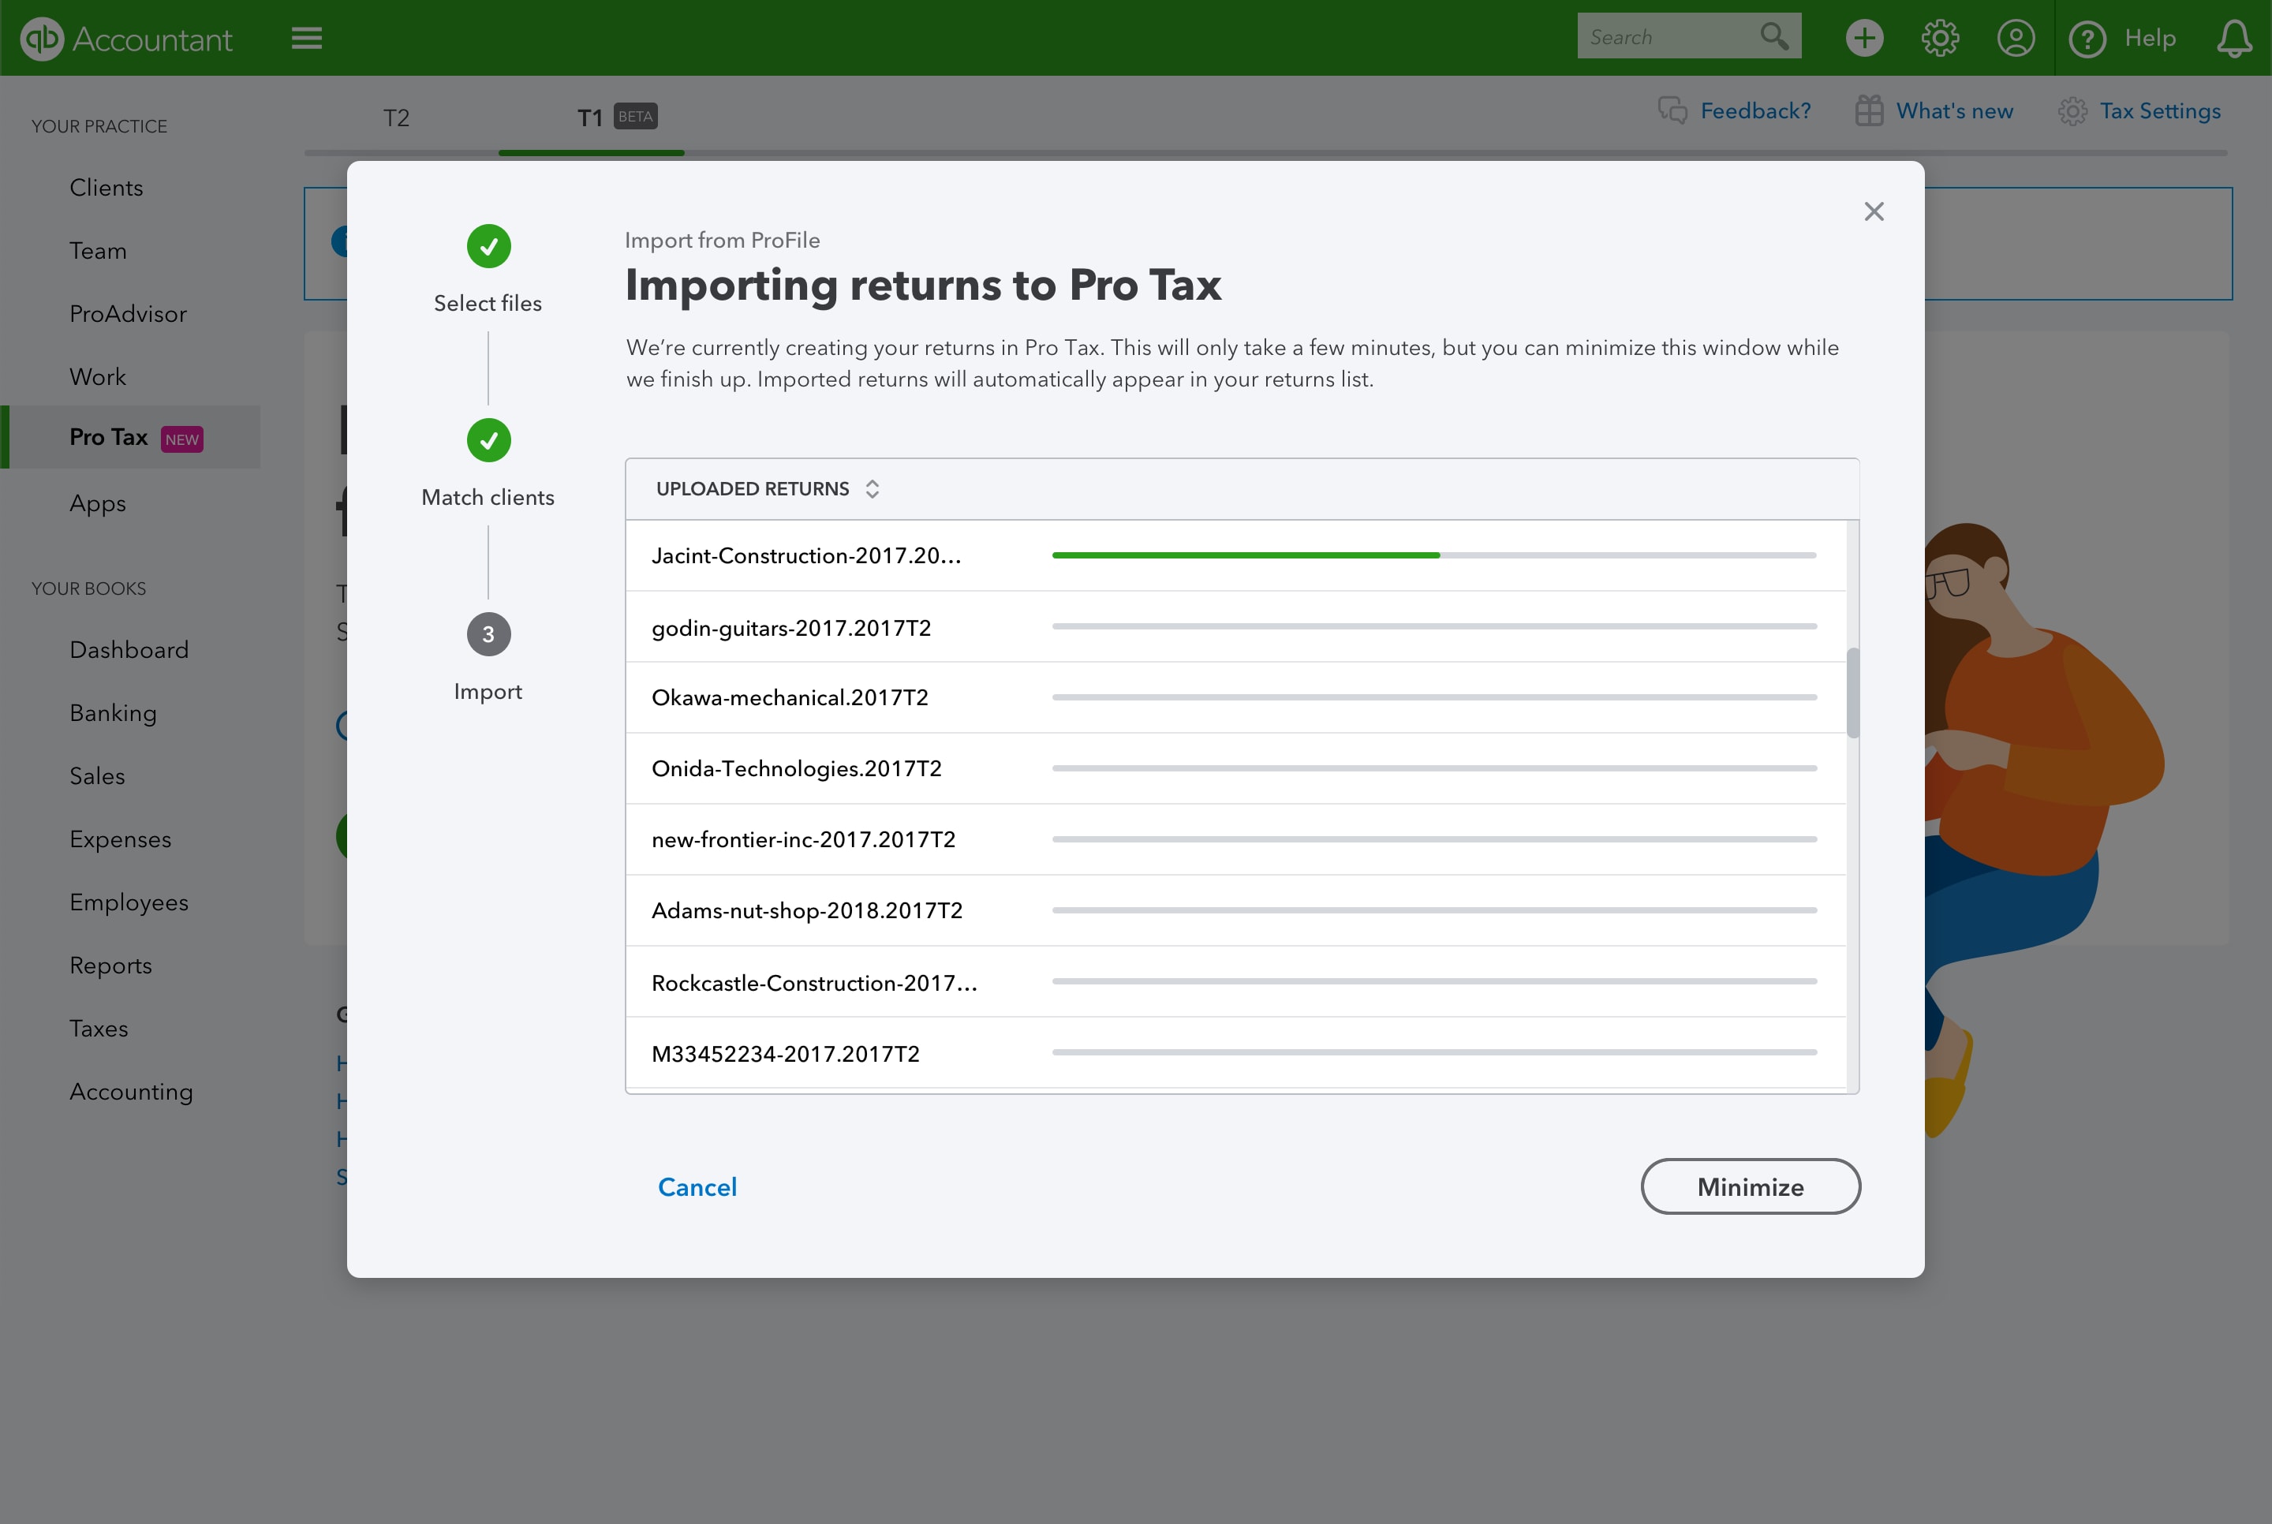Open the notifications bell

click(x=2233, y=38)
